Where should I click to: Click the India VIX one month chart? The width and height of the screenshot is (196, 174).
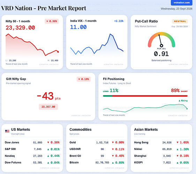pos(97,44)
